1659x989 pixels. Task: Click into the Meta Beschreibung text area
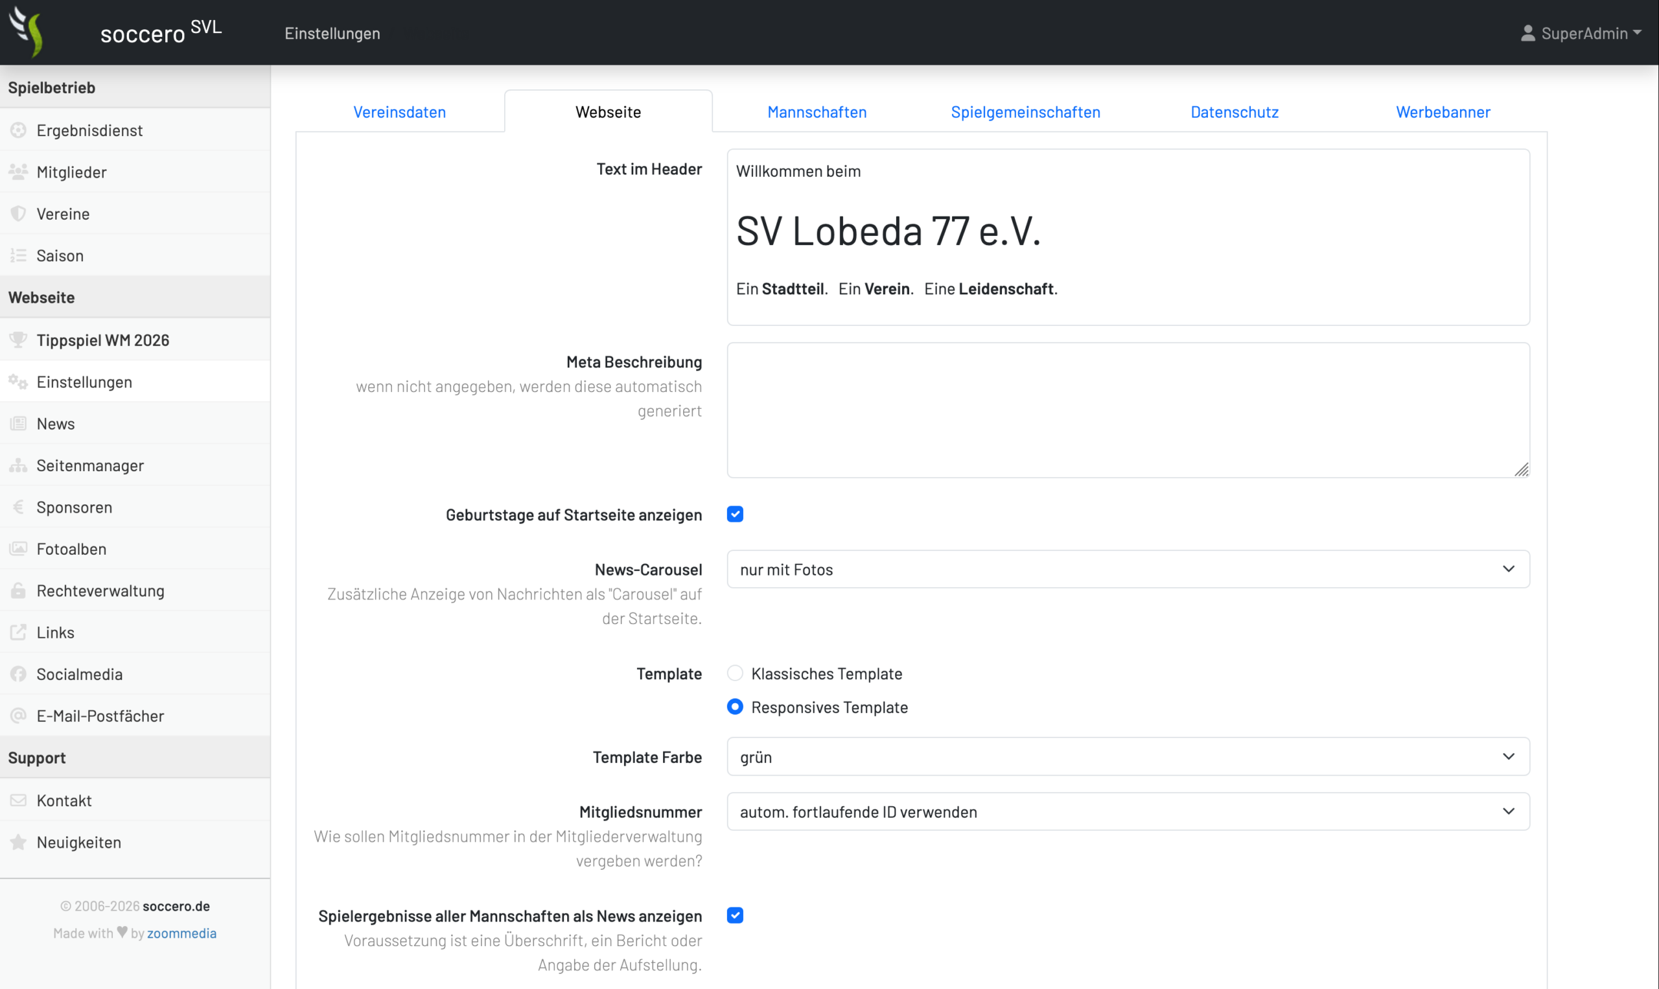click(x=1128, y=410)
